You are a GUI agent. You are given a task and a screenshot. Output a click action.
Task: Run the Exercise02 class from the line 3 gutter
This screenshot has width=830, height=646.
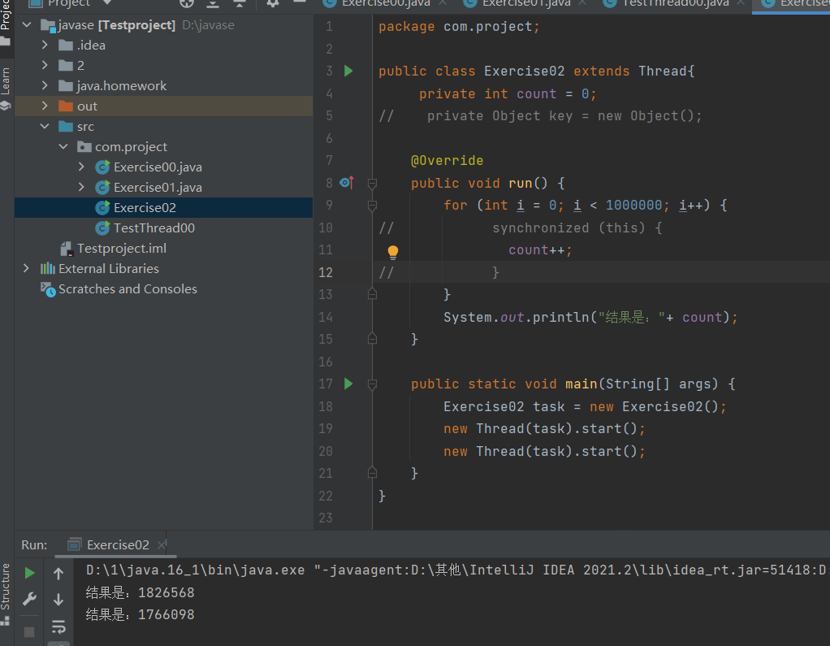348,71
